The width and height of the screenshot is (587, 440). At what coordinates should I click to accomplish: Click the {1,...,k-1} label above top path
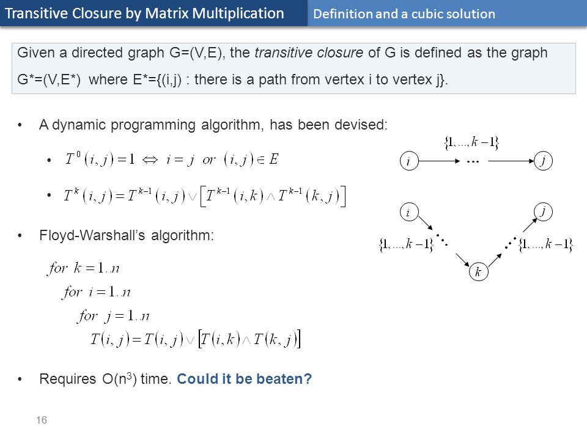coord(471,142)
